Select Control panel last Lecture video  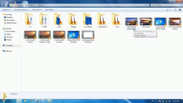[175, 23]
